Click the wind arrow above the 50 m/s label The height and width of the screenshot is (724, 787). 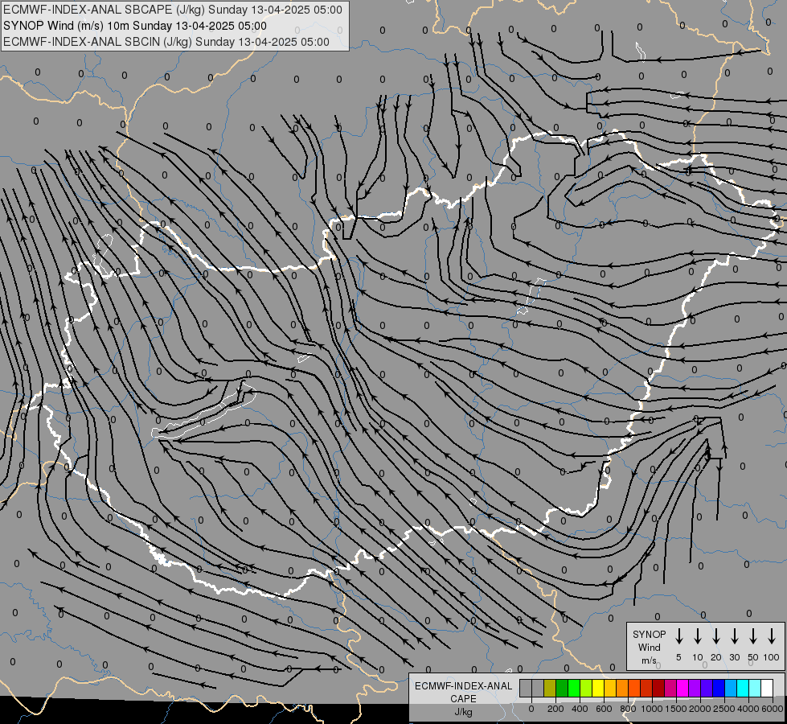pos(753,636)
